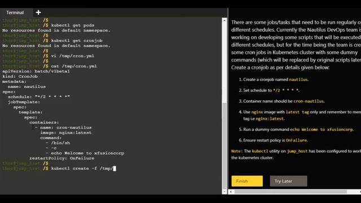Click the Try Later button
The height and width of the screenshot is (203, 361).
pos(288,181)
